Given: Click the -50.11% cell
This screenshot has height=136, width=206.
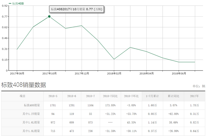Looking at the screenshot, I should (x=131, y=131).
